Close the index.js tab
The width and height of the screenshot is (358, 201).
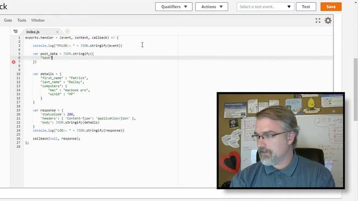pyautogui.click(x=57, y=32)
